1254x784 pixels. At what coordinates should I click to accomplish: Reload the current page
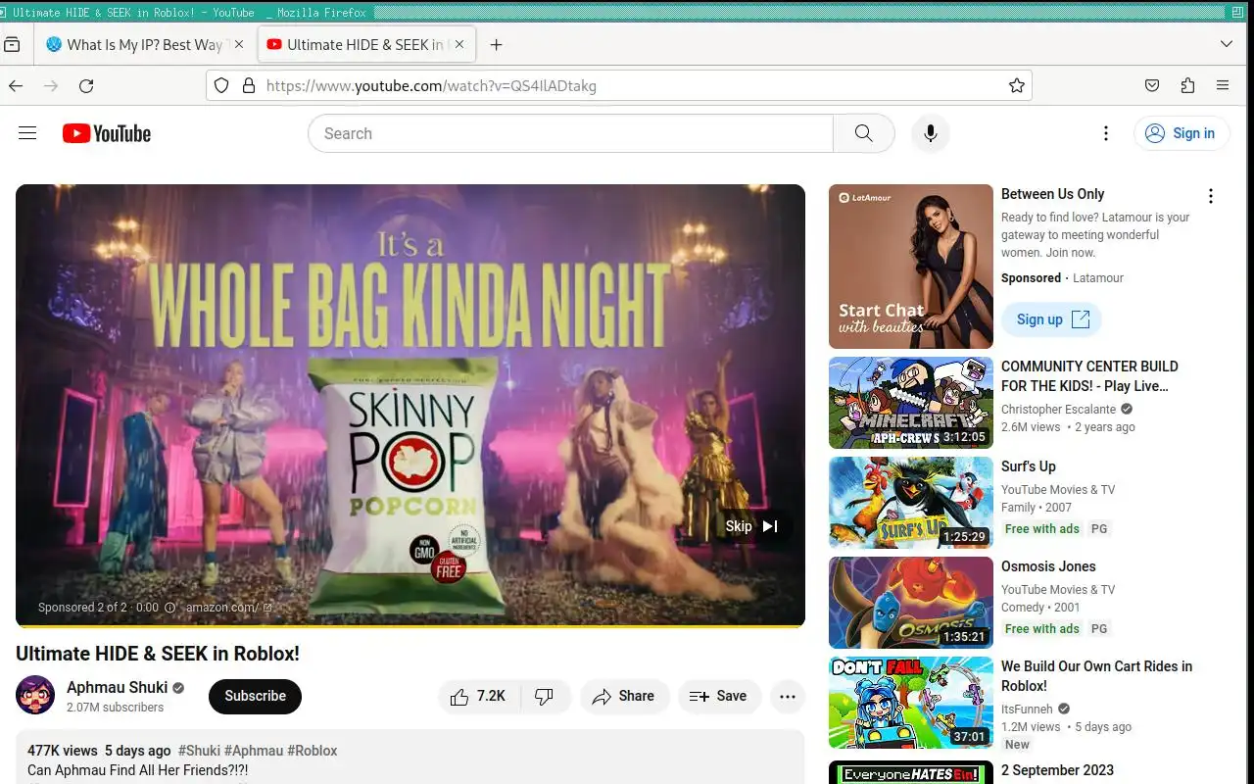(x=86, y=86)
